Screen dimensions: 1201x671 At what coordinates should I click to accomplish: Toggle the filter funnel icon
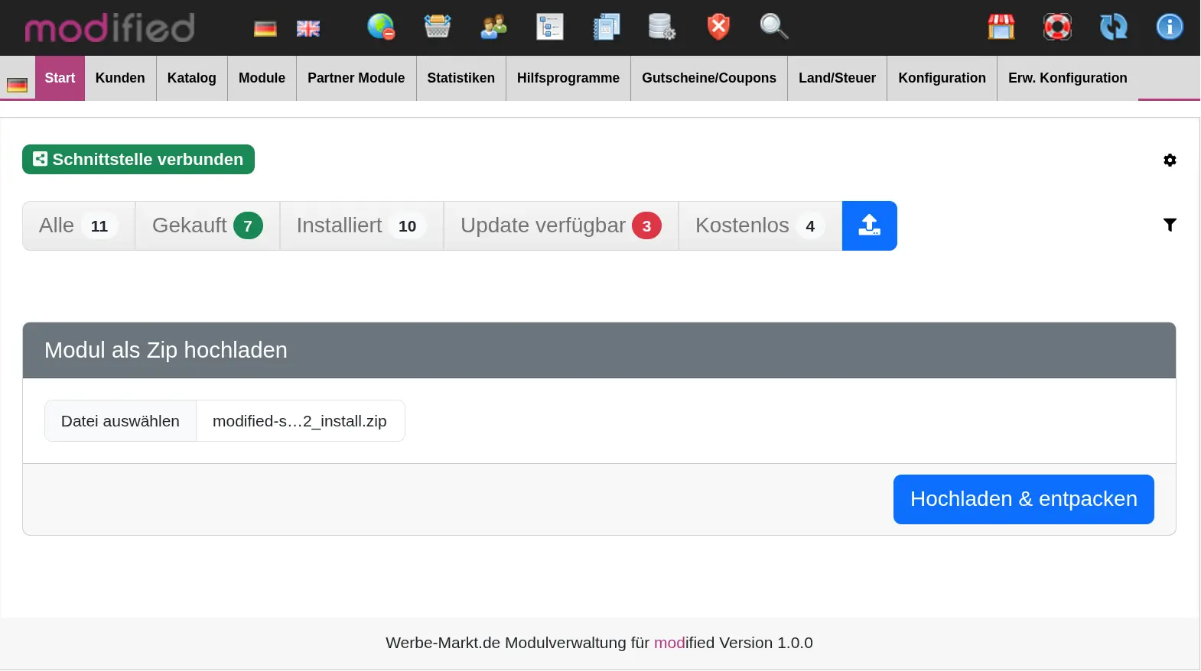1169,225
